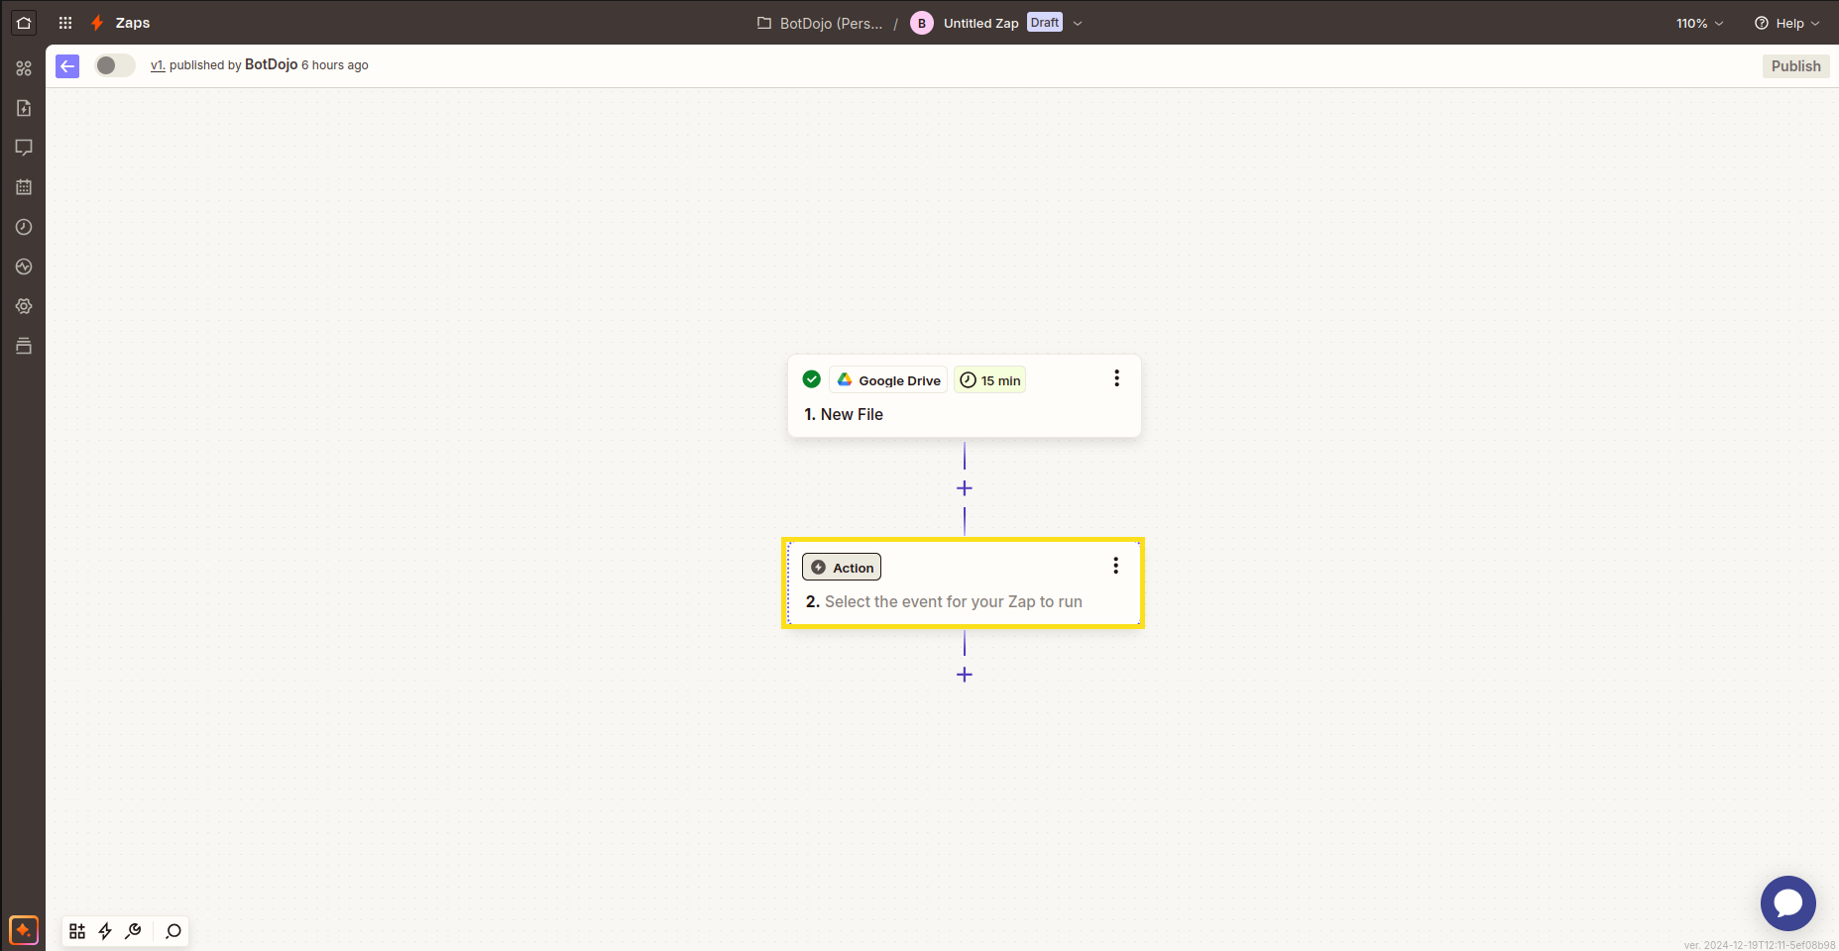Open the AI copilot icon at bottom left
This screenshot has height=951, width=1839.
(x=24, y=930)
